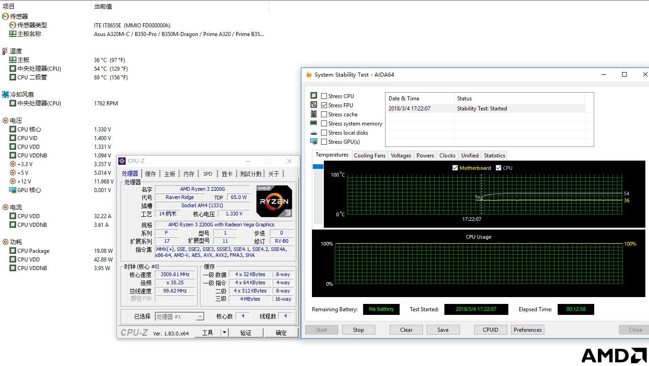Switch to the Unified tab
Image resolution: width=649 pixels, height=366 pixels.
coord(470,156)
